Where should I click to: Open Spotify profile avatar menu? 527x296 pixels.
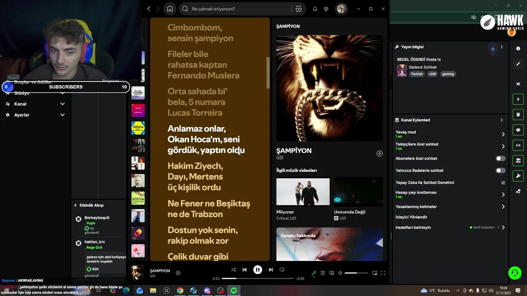point(341,9)
